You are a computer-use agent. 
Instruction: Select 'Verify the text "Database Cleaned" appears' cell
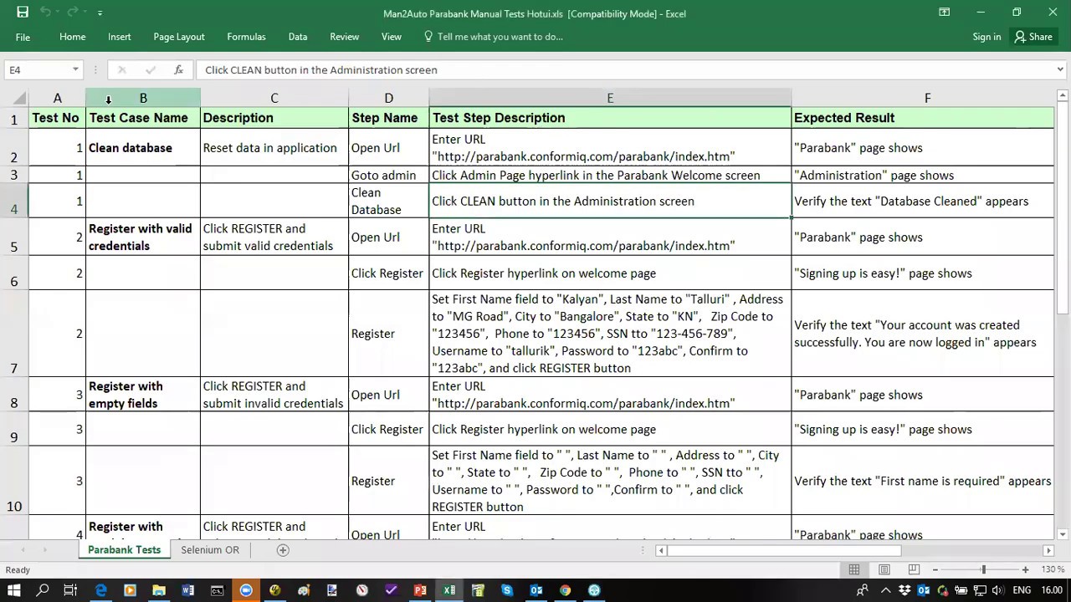tap(923, 202)
